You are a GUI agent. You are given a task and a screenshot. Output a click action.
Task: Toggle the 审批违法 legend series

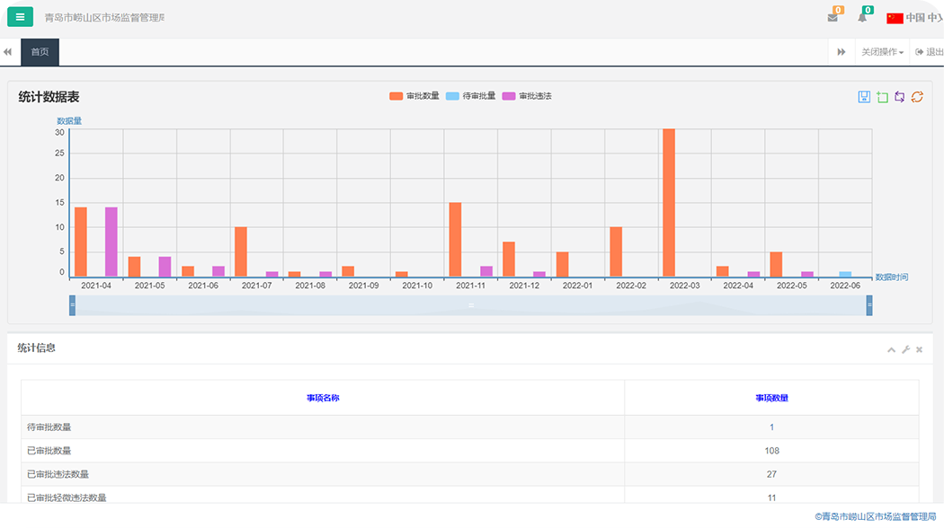coord(527,96)
